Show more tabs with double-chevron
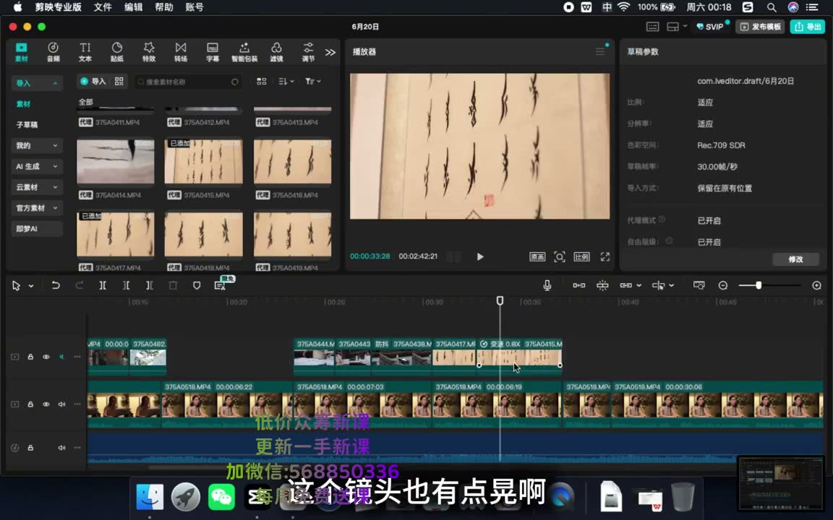 330,53
